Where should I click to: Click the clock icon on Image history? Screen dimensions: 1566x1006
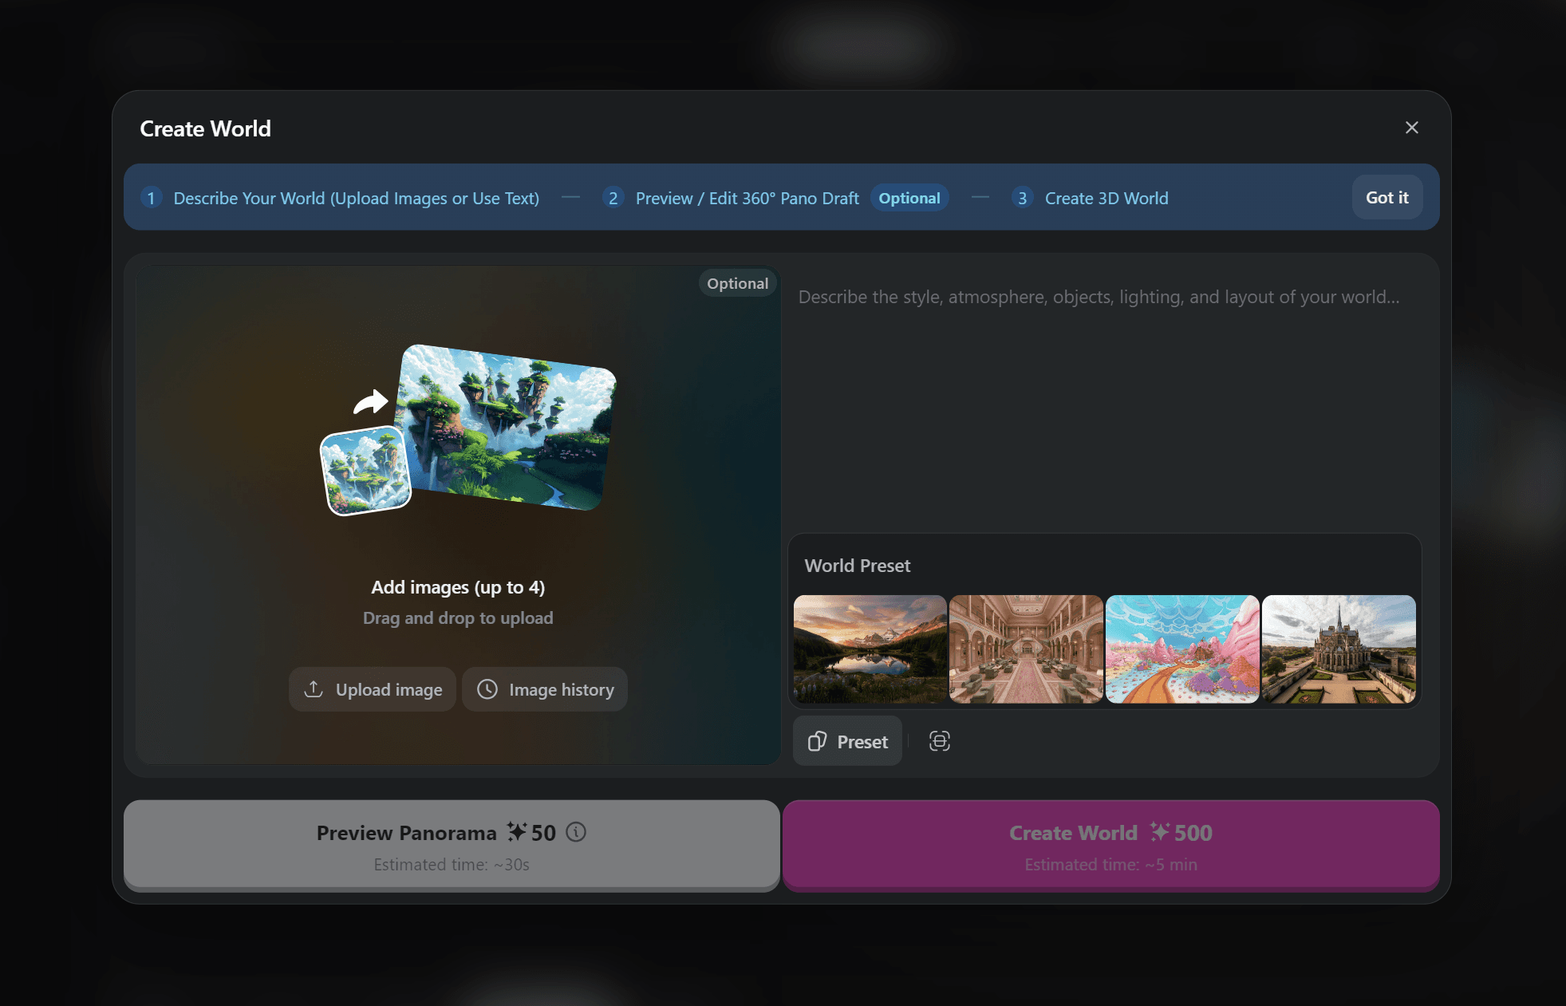487,689
